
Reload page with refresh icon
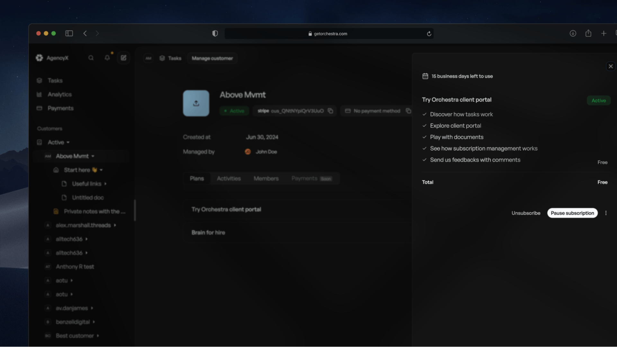(429, 34)
